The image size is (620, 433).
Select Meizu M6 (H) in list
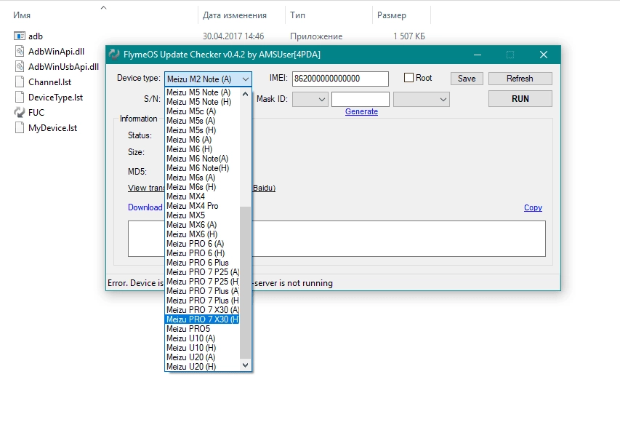(202, 149)
